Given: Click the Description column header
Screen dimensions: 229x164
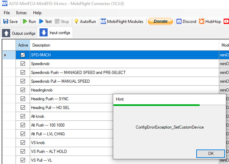Looking at the screenshot, I should [41, 45].
